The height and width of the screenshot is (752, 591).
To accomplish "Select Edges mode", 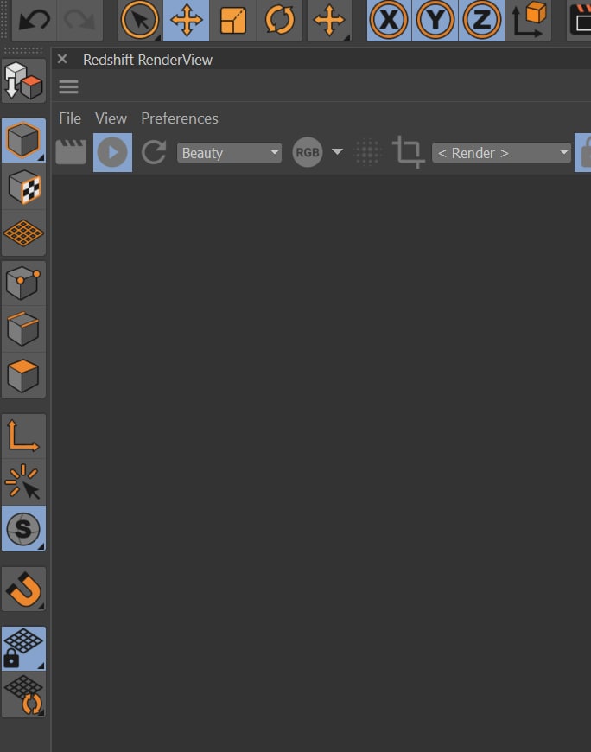I will coord(23,329).
